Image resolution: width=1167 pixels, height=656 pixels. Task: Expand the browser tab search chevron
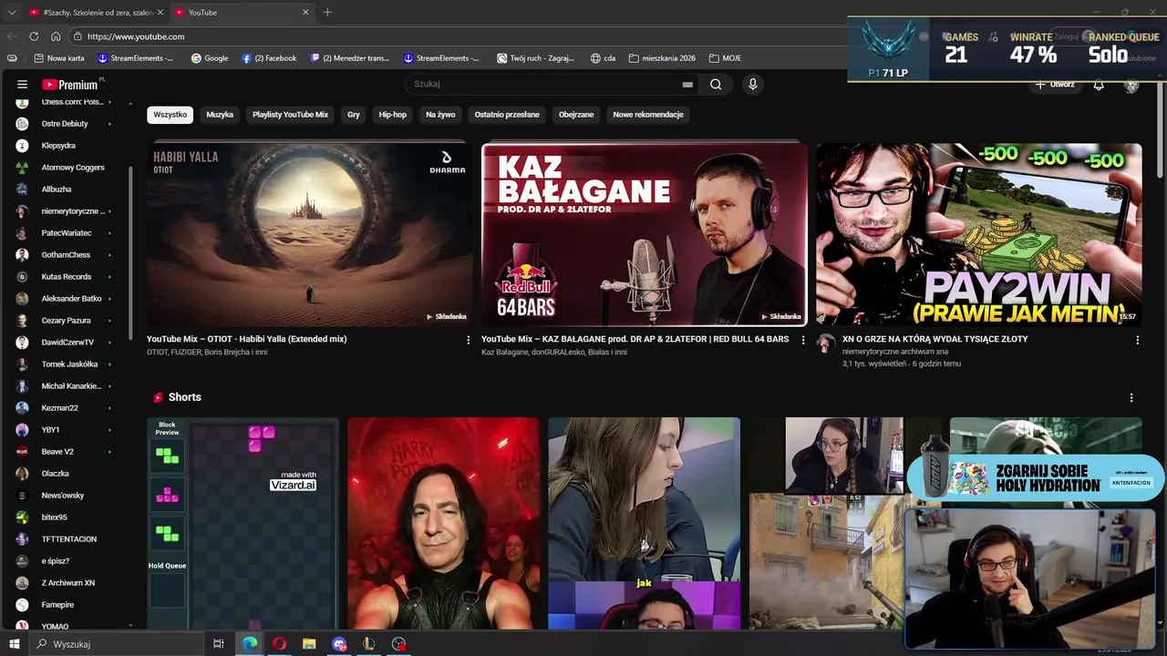(12, 13)
